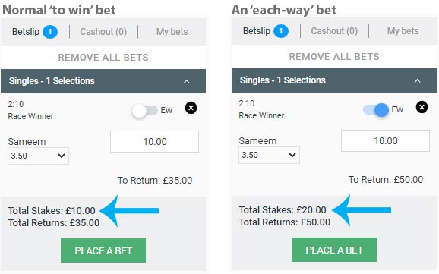Open 3.50 odds dropdown in right betslip

[269, 155]
